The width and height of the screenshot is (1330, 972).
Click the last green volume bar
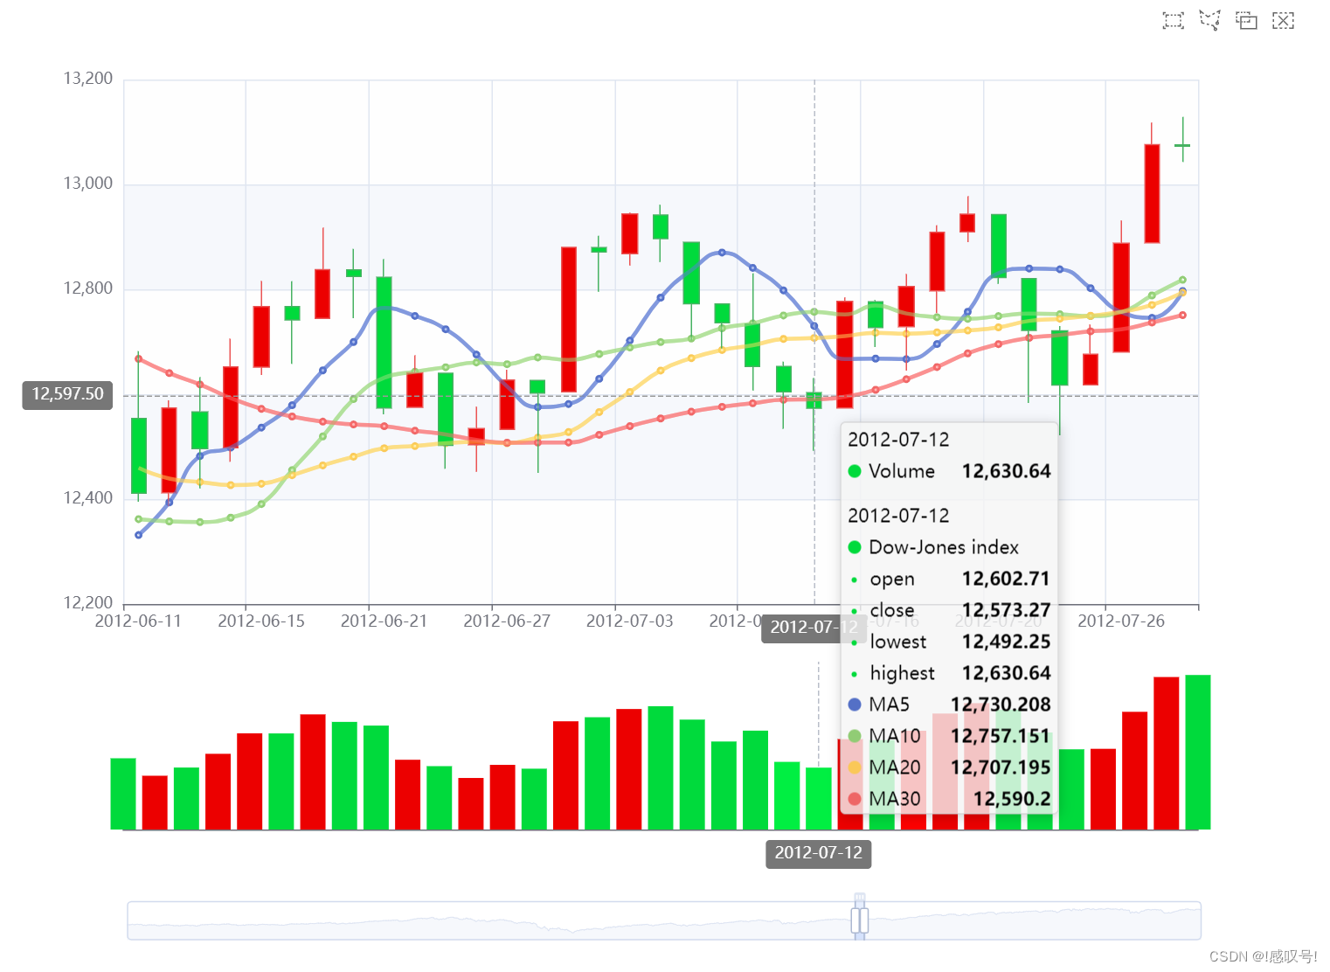click(x=1197, y=752)
